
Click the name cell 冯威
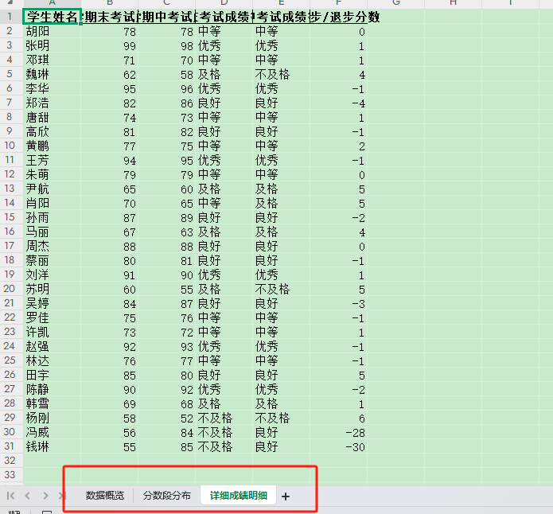click(52, 433)
